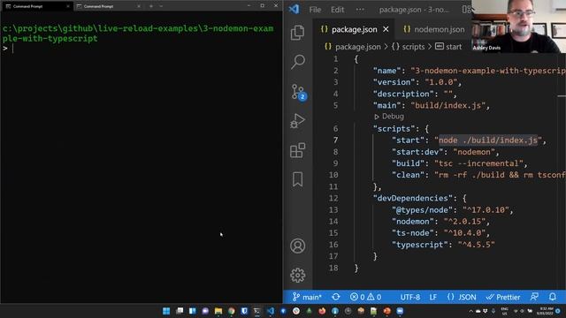Click the "description" line in package.json
Viewport: 566px width, 318px height.
(415, 94)
